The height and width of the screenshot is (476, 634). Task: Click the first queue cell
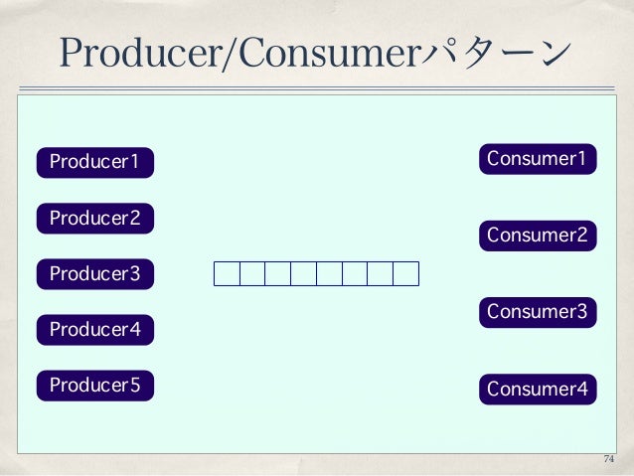coord(227,274)
